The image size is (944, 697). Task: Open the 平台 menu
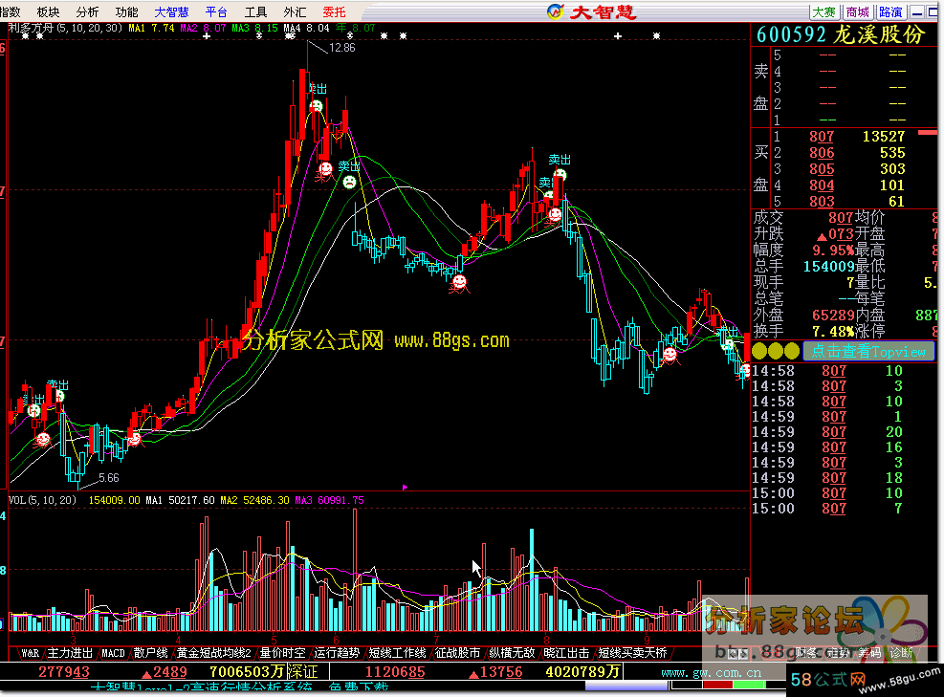(x=216, y=12)
